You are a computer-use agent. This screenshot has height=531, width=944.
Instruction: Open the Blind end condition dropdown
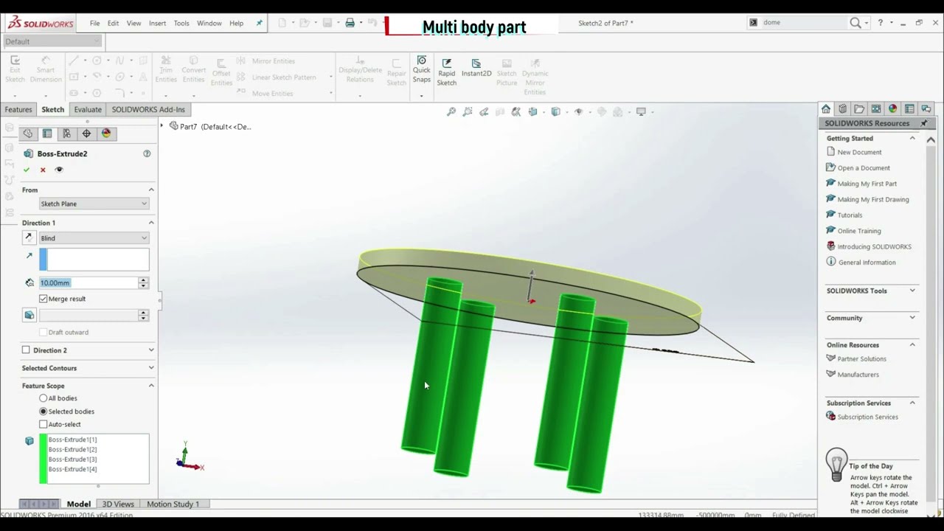(94, 238)
